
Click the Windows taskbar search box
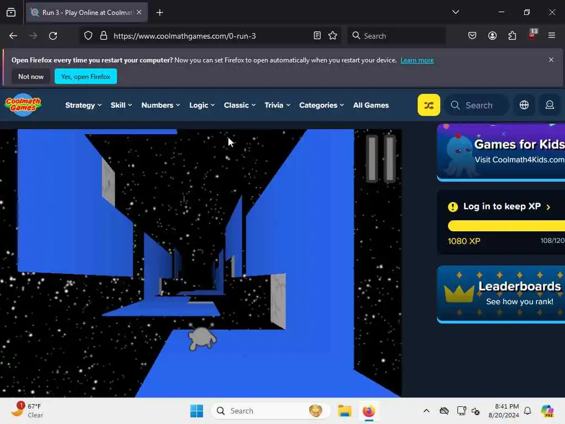271,411
